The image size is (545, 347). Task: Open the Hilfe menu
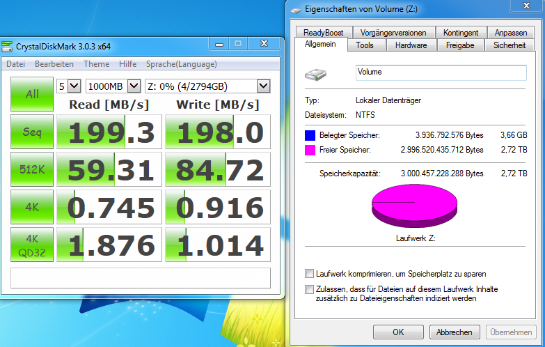point(127,64)
